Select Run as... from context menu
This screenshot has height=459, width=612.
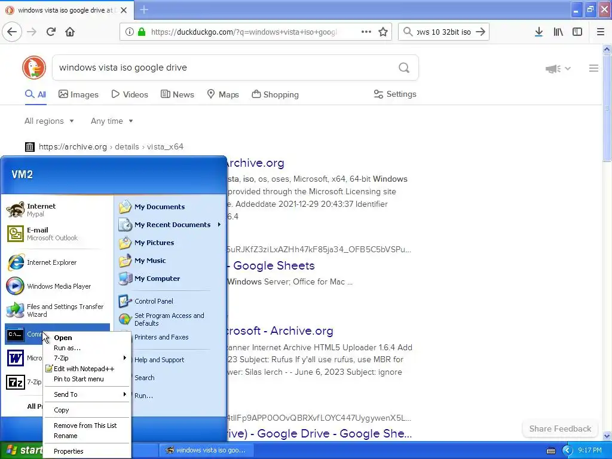tap(87, 348)
